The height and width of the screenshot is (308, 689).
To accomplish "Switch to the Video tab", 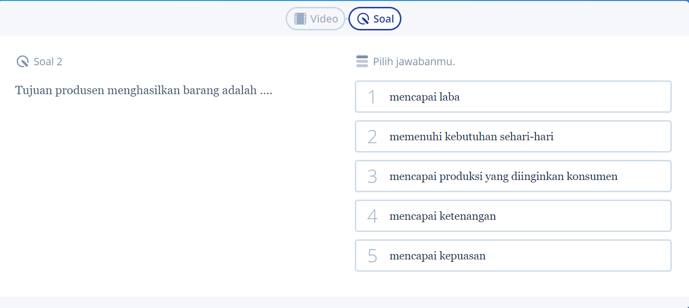I will [x=316, y=19].
